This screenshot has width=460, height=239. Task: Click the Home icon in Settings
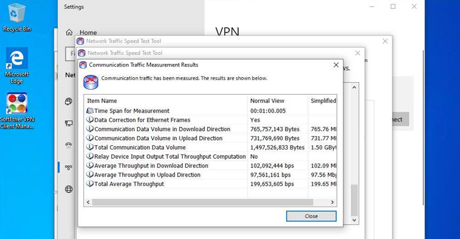(x=69, y=32)
